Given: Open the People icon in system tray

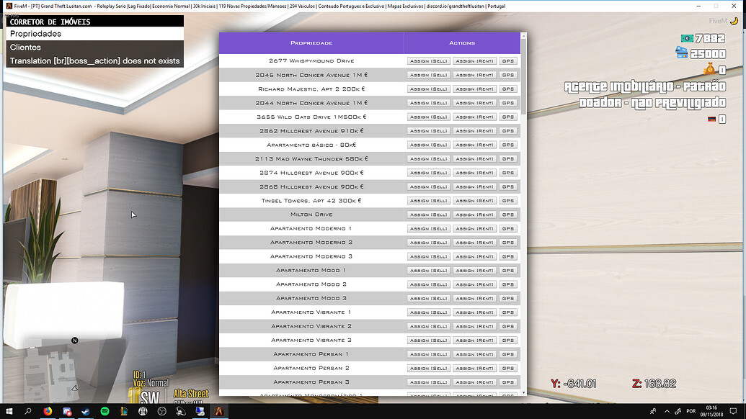Looking at the screenshot, I should click(653, 411).
